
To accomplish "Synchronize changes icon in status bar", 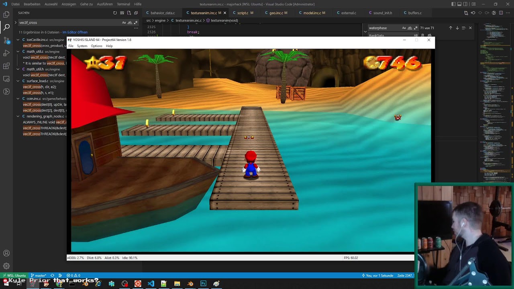I will click(52, 275).
